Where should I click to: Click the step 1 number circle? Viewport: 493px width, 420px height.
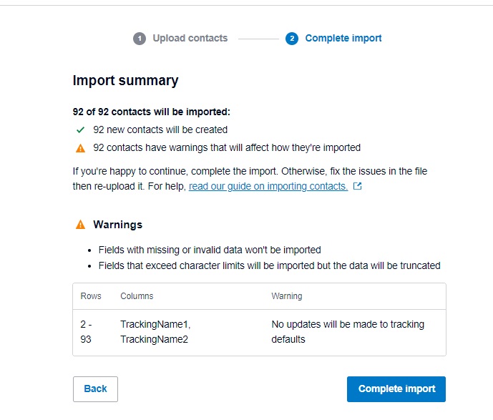click(x=140, y=39)
